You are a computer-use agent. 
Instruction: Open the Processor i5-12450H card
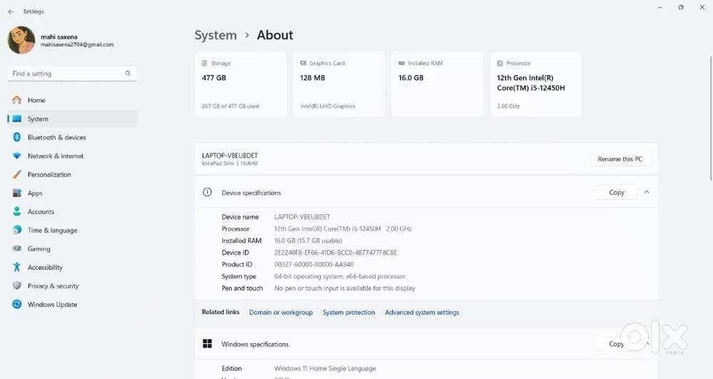pos(535,84)
